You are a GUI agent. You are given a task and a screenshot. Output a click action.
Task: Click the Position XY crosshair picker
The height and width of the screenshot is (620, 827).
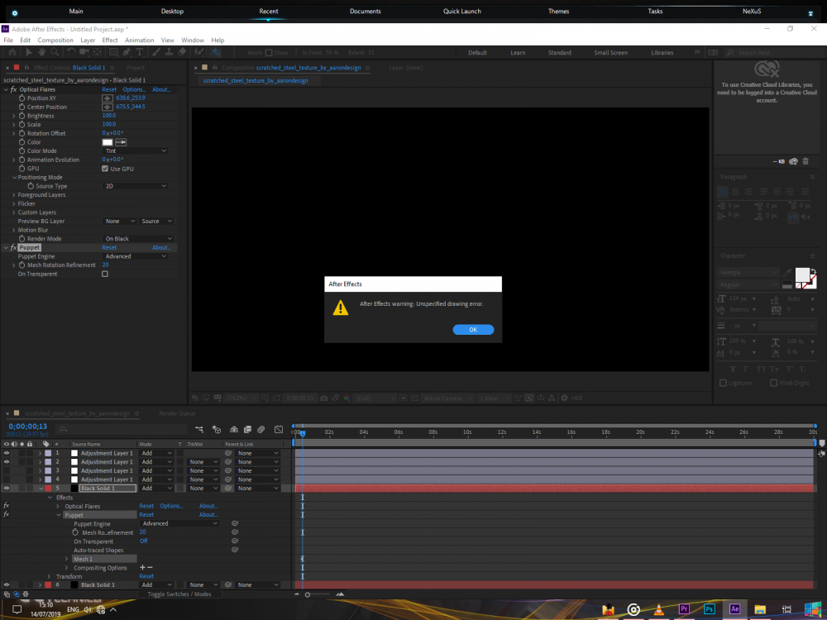click(x=108, y=98)
